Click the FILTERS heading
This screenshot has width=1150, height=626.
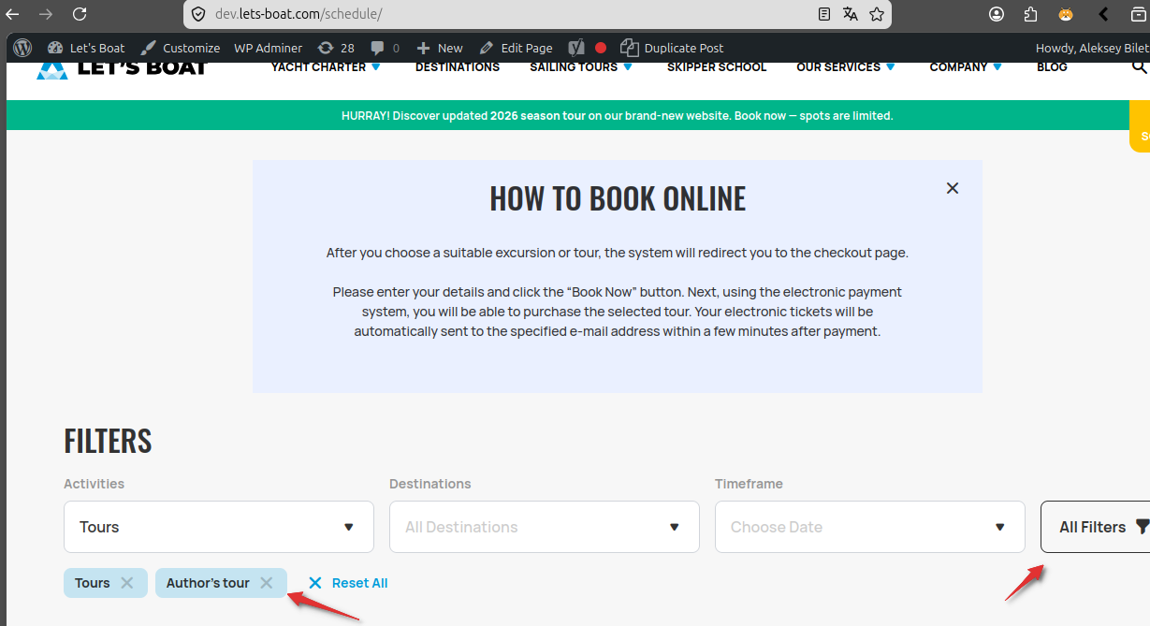pyautogui.click(x=108, y=441)
